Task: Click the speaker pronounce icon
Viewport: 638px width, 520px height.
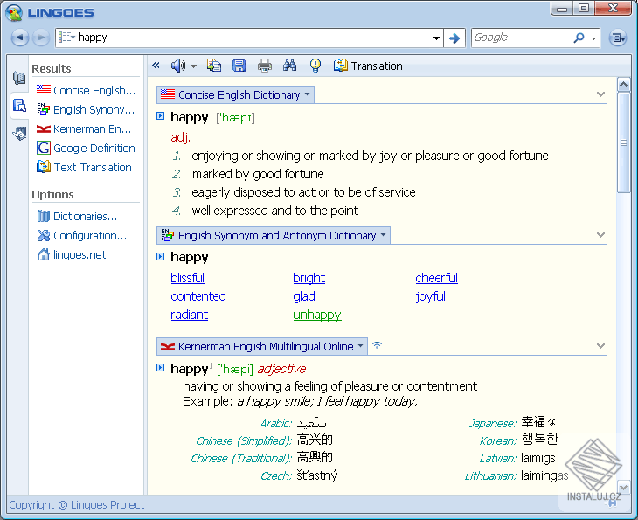Action: coord(178,66)
